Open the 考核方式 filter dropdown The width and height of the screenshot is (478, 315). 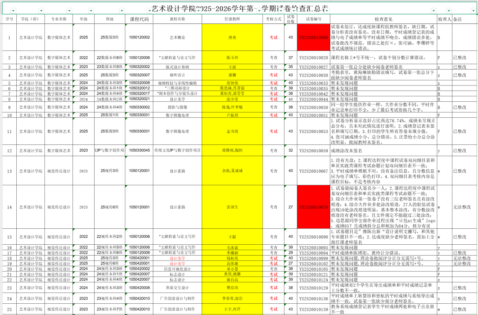pos(281,11)
